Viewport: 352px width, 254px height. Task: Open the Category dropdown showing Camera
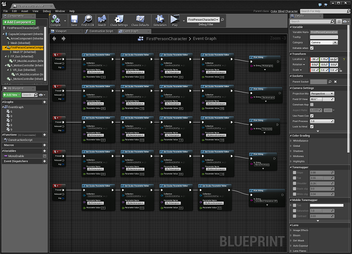pos(324,42)
